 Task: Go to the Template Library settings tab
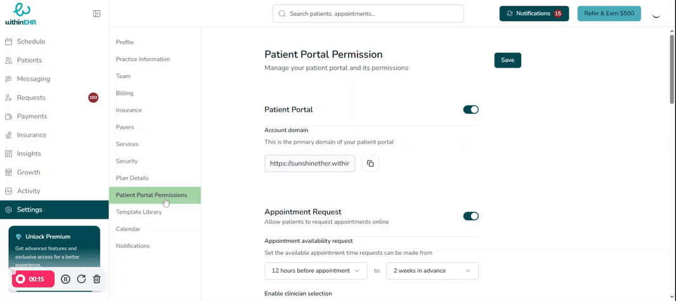tap(138, 212)
